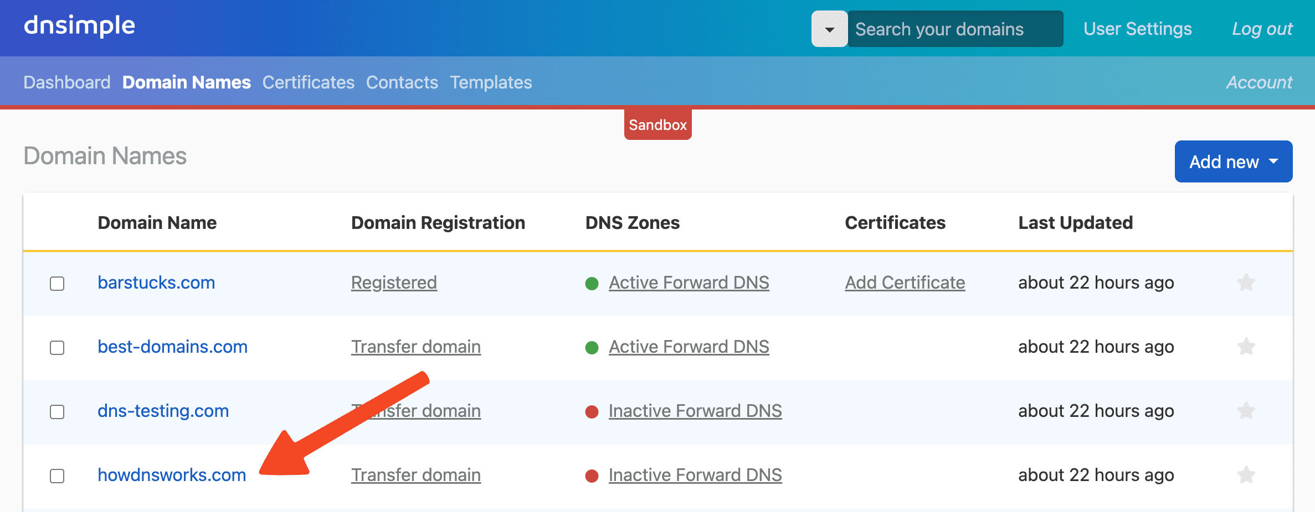The height and width of the screenshot is (512, 1315).
Task: Click last updated time for dns-testing.com
Action: click(1096, 411)
